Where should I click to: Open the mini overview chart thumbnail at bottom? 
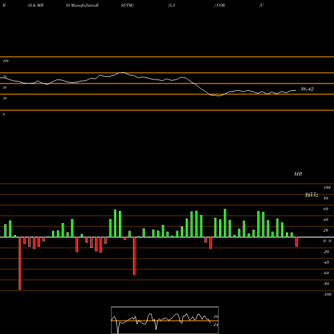click(165, 320)
